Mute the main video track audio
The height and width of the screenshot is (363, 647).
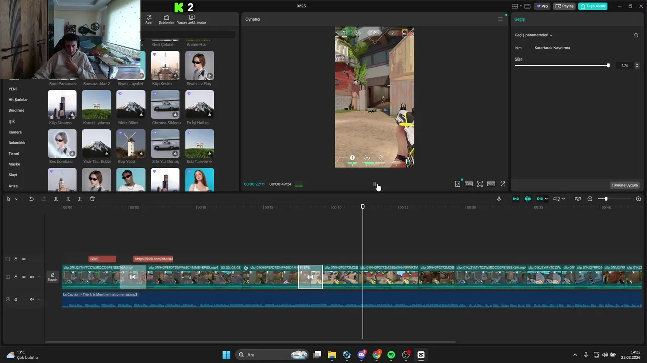32,277
